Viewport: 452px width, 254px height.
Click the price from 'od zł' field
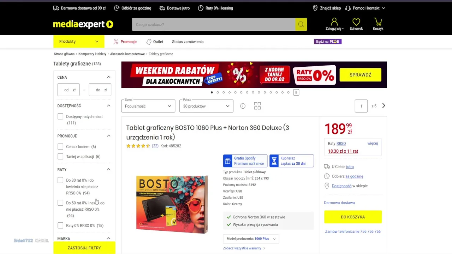[x=69, y=90]
